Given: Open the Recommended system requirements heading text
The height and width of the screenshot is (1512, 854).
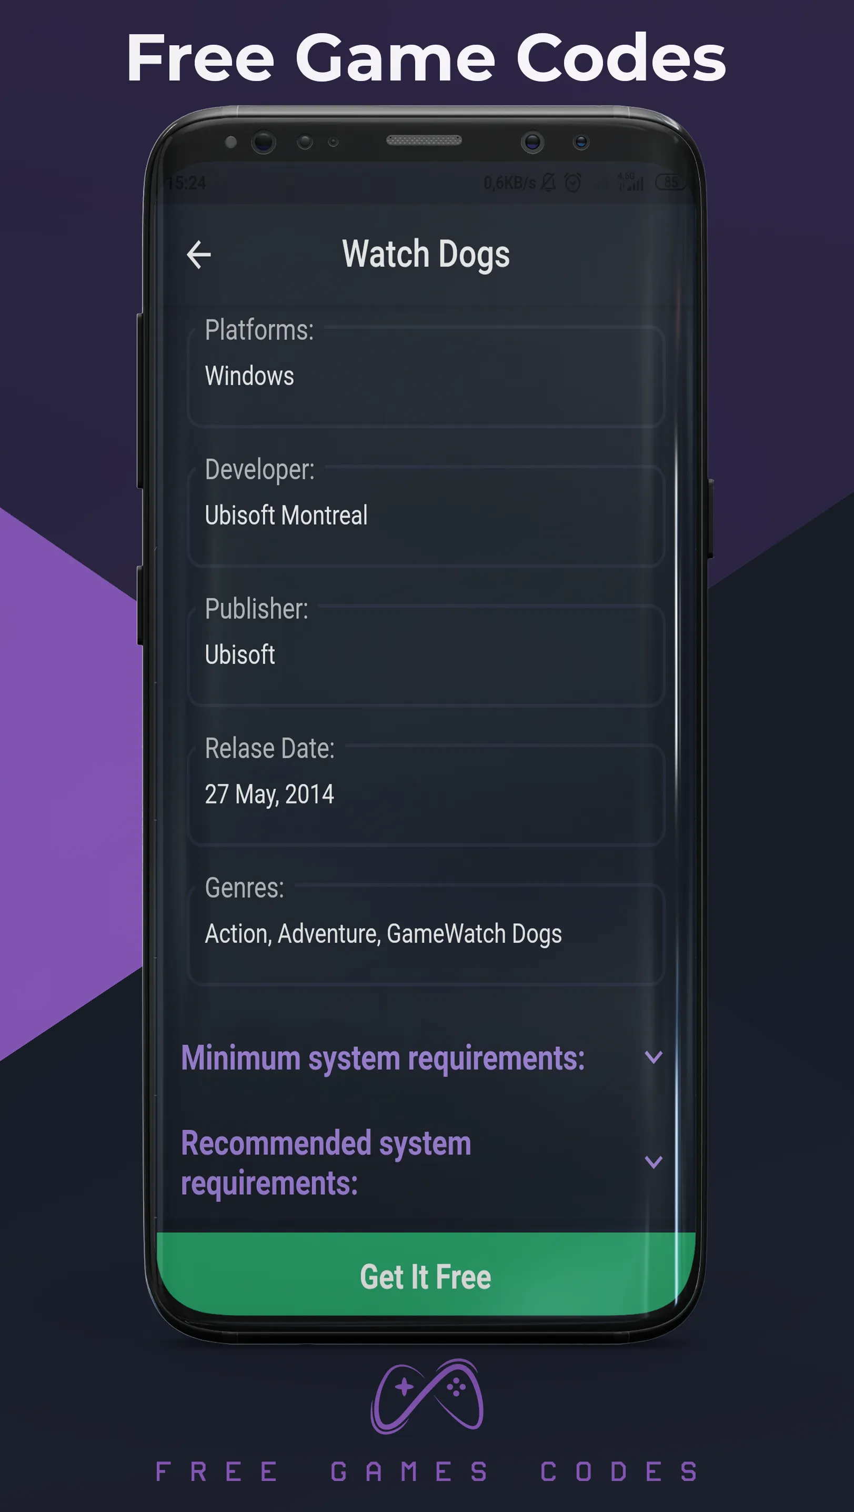Looking at the screenshot, I should 326,1162.
